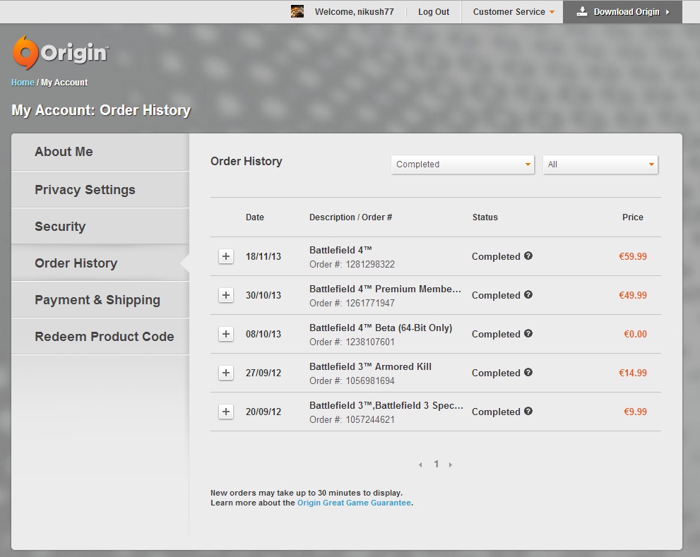Click the €59.99 price
Image resolution: width=700 pixels, height=557 pixels.
(633, 256)
